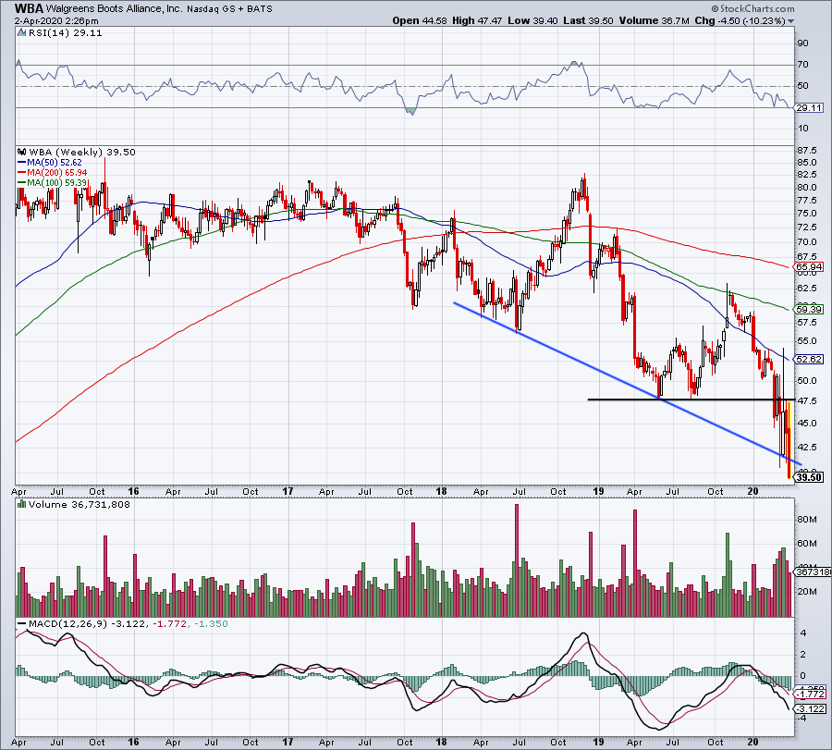Click the WBA (Weekly) candlestick legend icon

pyautogui.click(x=22, y=152)
